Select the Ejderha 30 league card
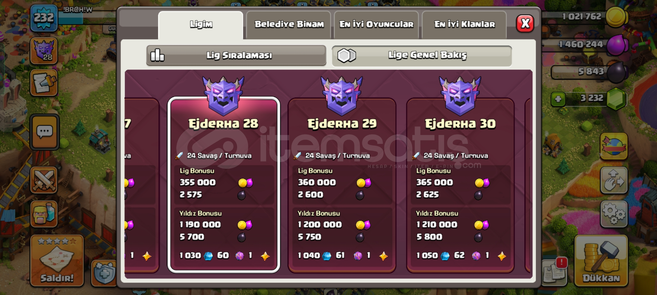 pyautogui.click(x=460, y=185)
